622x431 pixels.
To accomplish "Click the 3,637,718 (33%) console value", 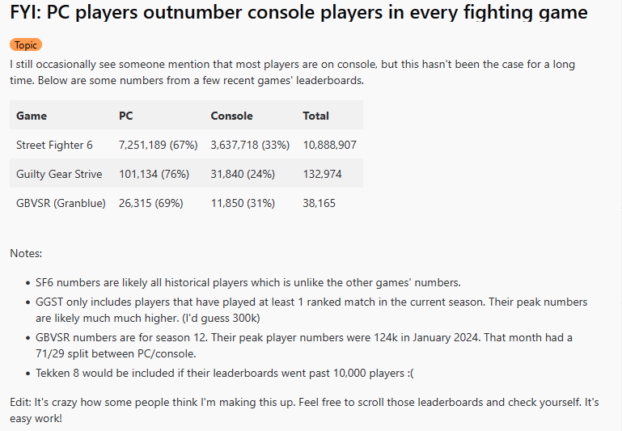I will coord(250,145).
